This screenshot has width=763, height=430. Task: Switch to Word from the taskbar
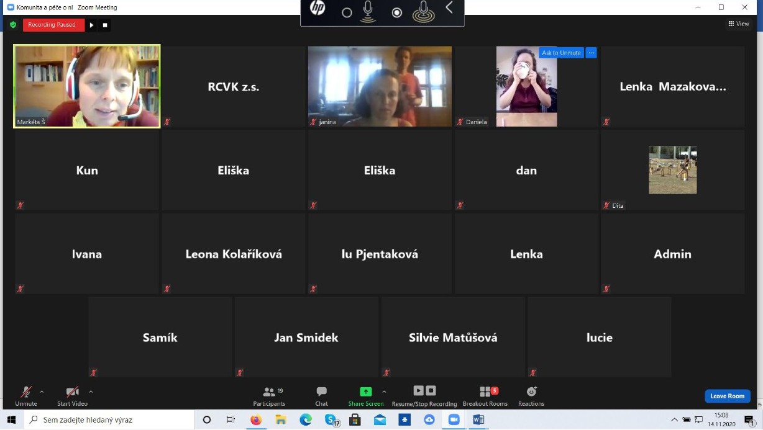click(x=478, y=419)
